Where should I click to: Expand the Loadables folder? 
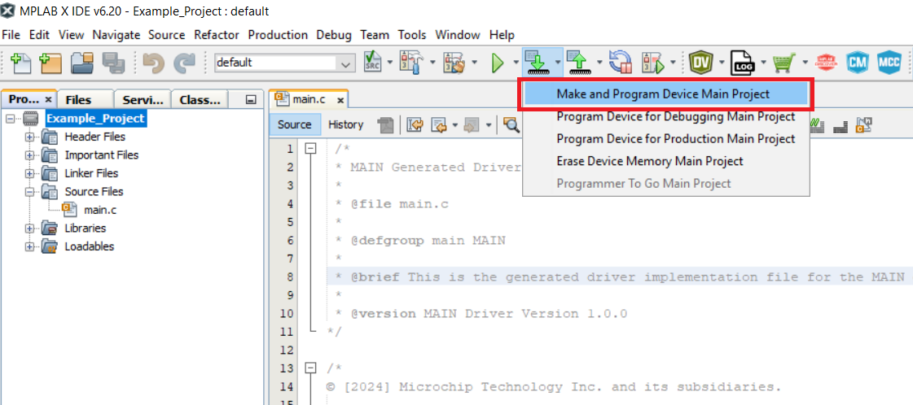(x=29, y=246)
